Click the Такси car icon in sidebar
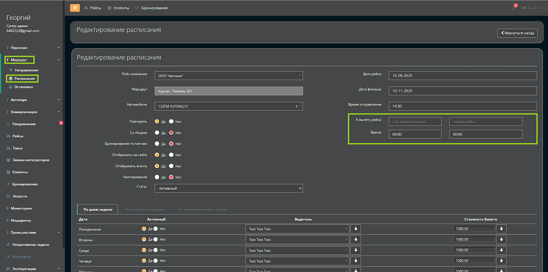 coord(8,148)
